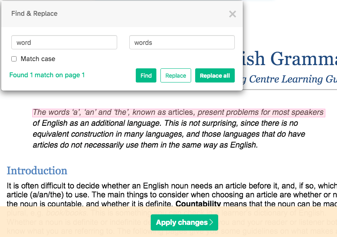Click the Introduction heading
Image resolution: width=337 pixels, height=237 pixels.
point(37,170)
